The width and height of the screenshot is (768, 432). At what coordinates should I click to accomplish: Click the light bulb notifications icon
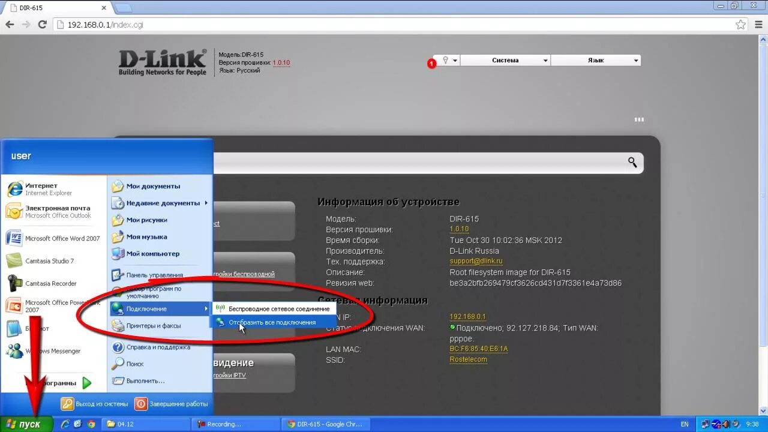[x=446, y=60]
